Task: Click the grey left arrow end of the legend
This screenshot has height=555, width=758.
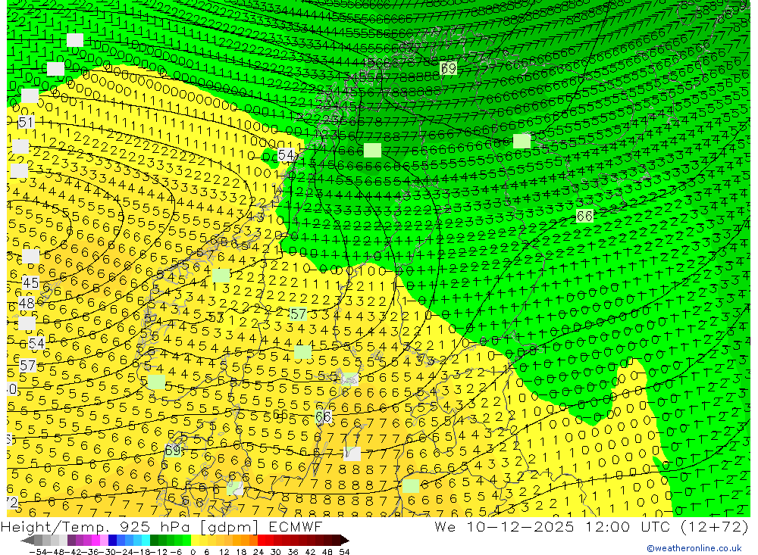Action: coord(27,540)
